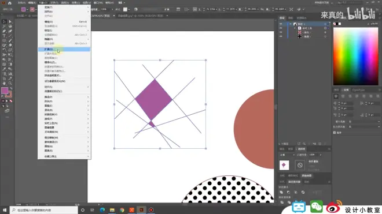Switch to the 路径查找器 tab

click(294, 182)
